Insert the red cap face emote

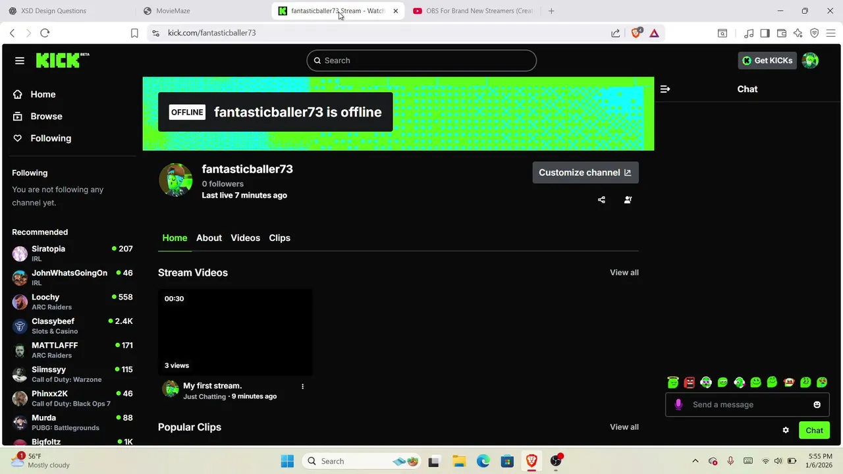click(x=789, y=382)
